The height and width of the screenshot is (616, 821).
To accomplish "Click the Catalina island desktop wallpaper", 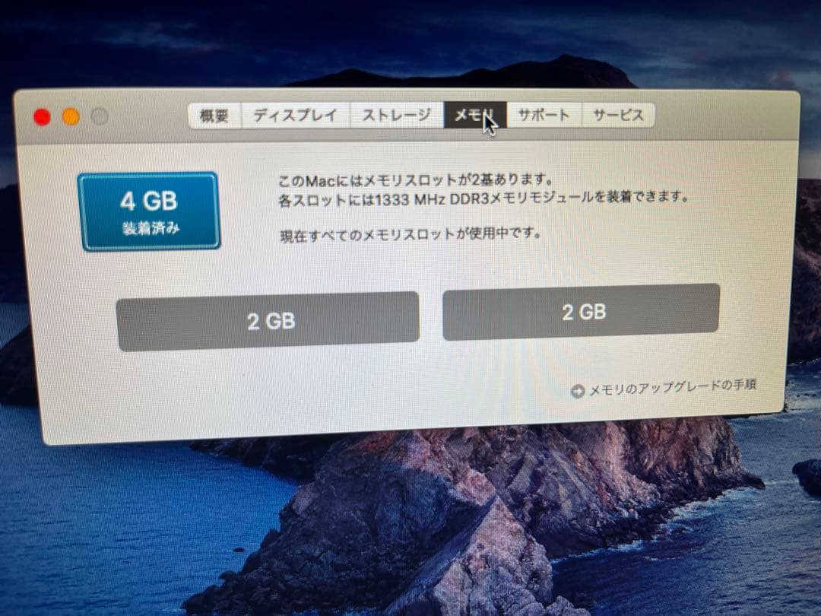I will (471, 524).
